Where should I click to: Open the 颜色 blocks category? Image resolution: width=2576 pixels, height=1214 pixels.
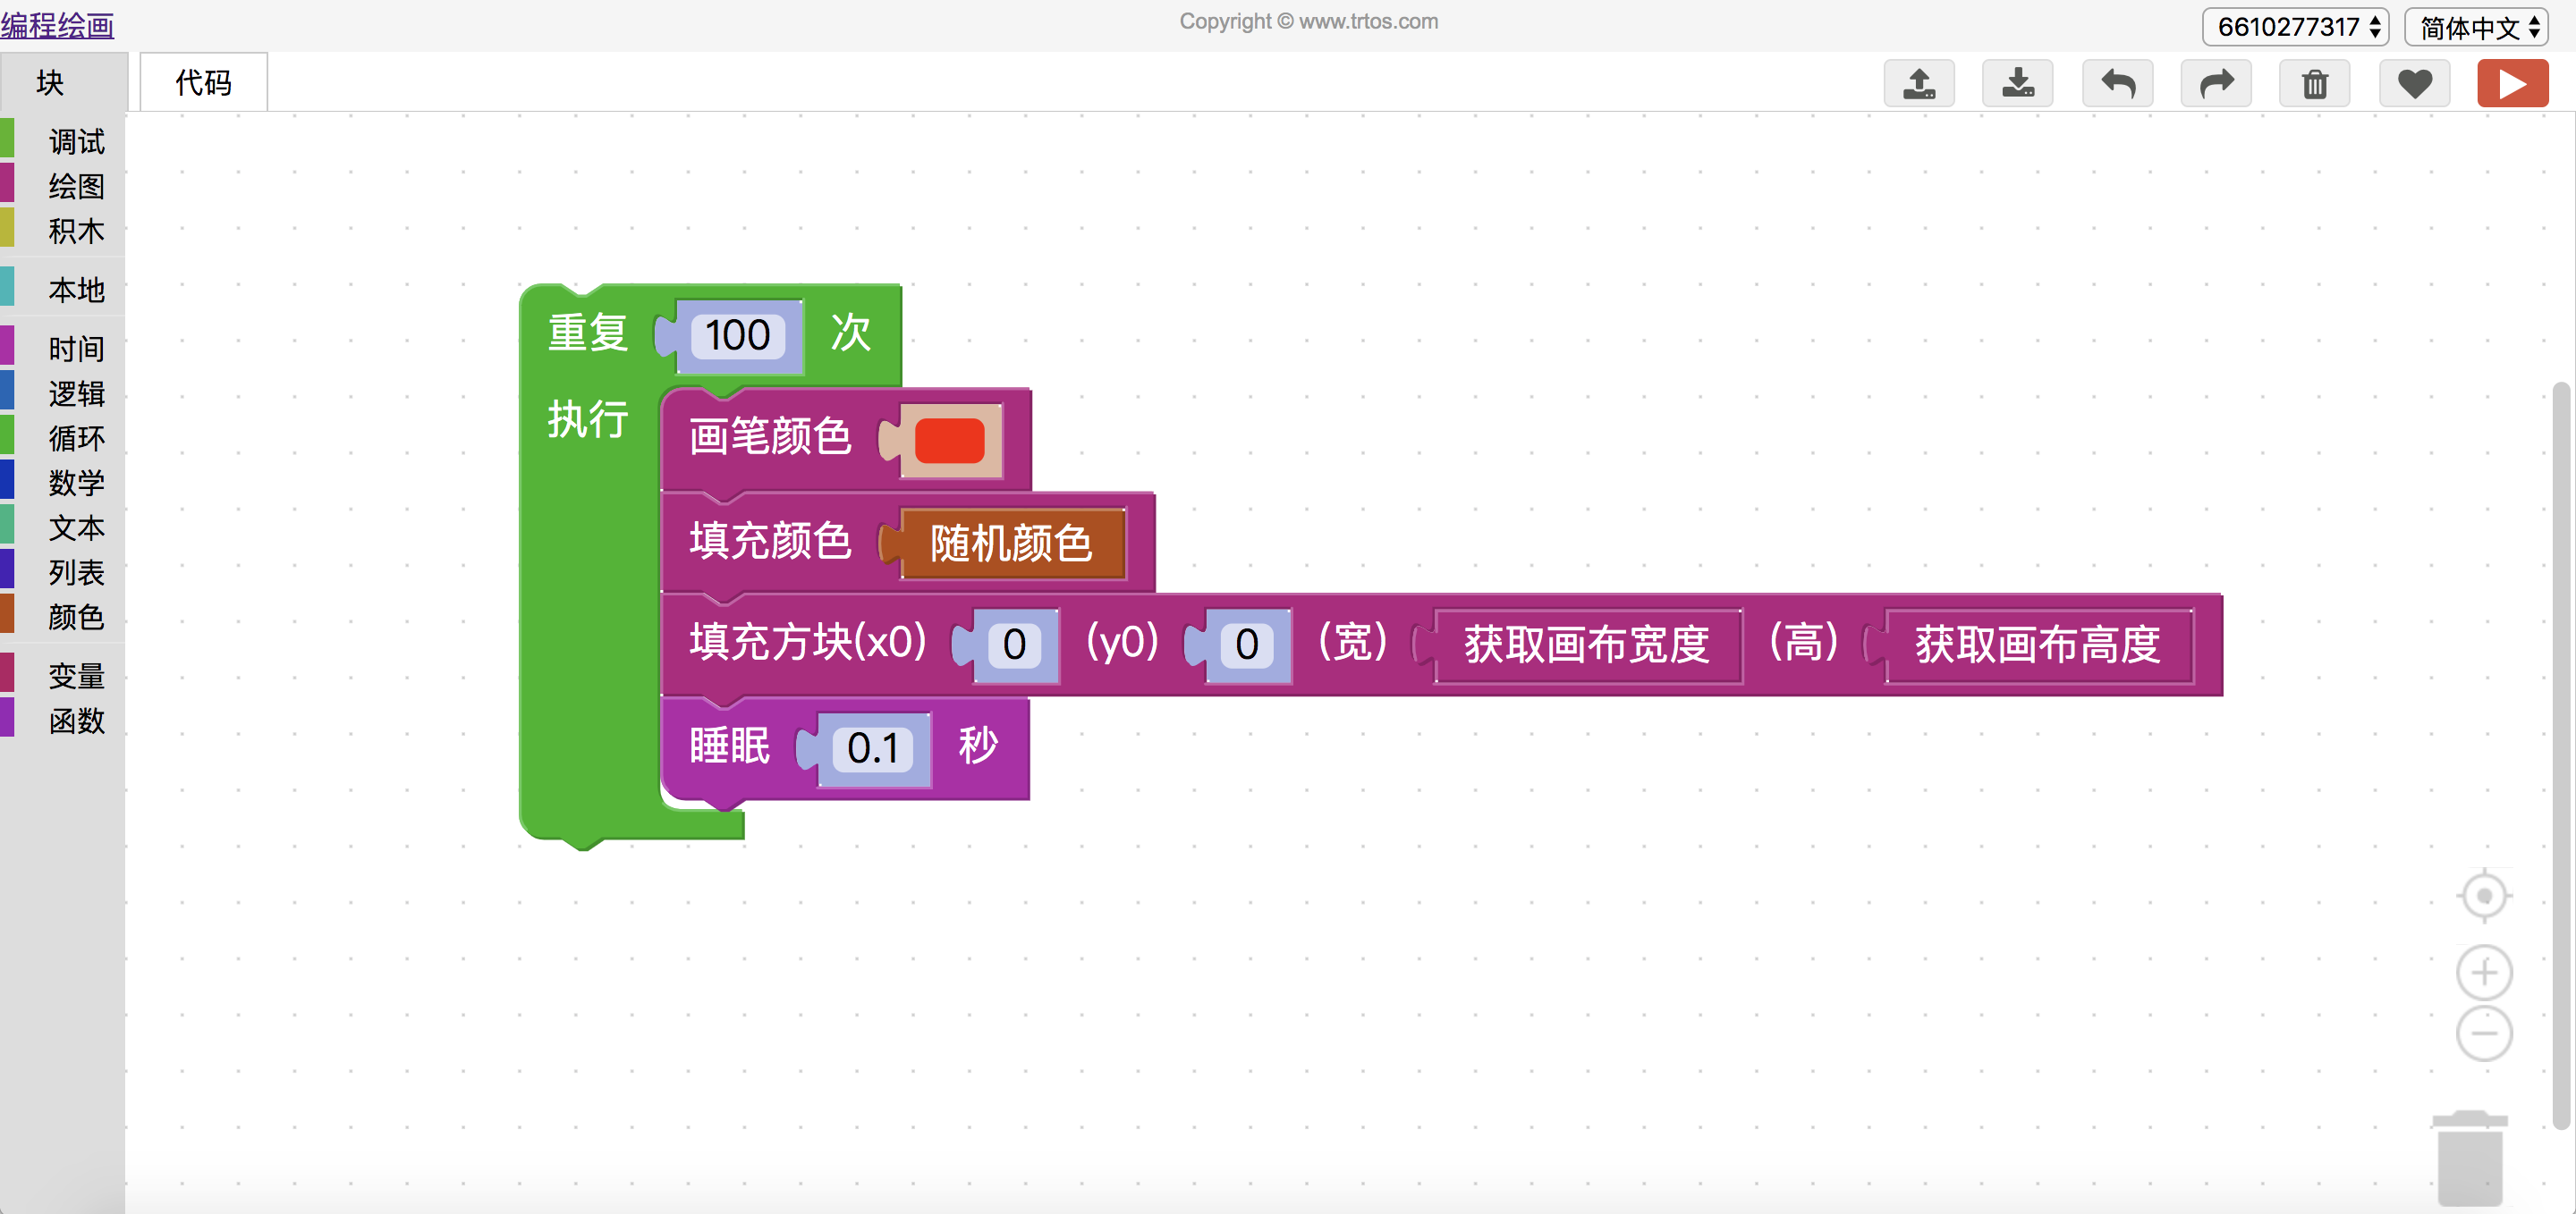(x=76, y=617)
